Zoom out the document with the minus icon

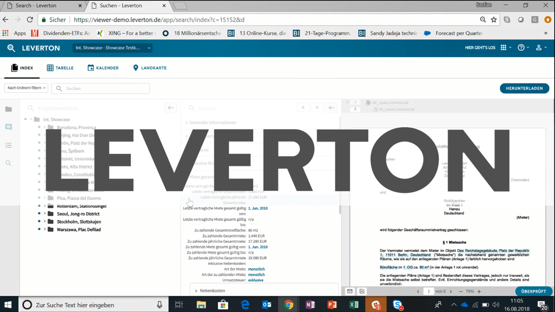click(460, 291)
